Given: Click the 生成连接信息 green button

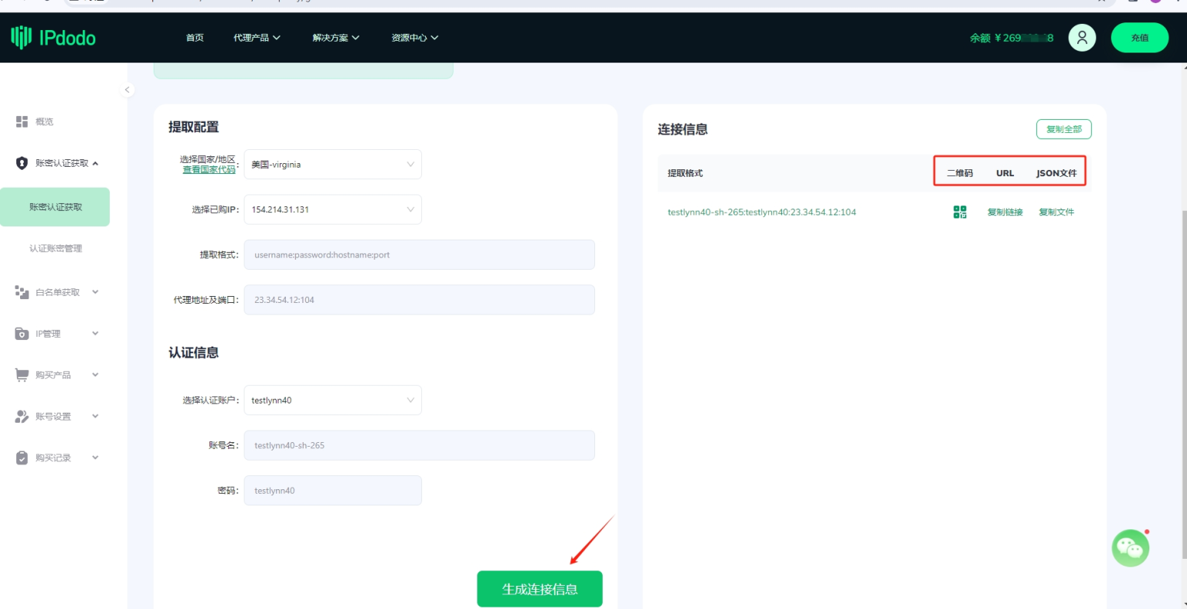Looking at the screenshot, I should pyautogui.click(x=539, y=588).
